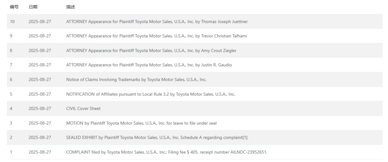388x162 pixels.
Task: Click docket entry number 1
Action: click(x=11, y=152)
